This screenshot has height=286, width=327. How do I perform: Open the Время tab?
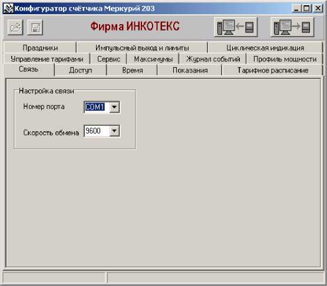(x=133, y=70)
